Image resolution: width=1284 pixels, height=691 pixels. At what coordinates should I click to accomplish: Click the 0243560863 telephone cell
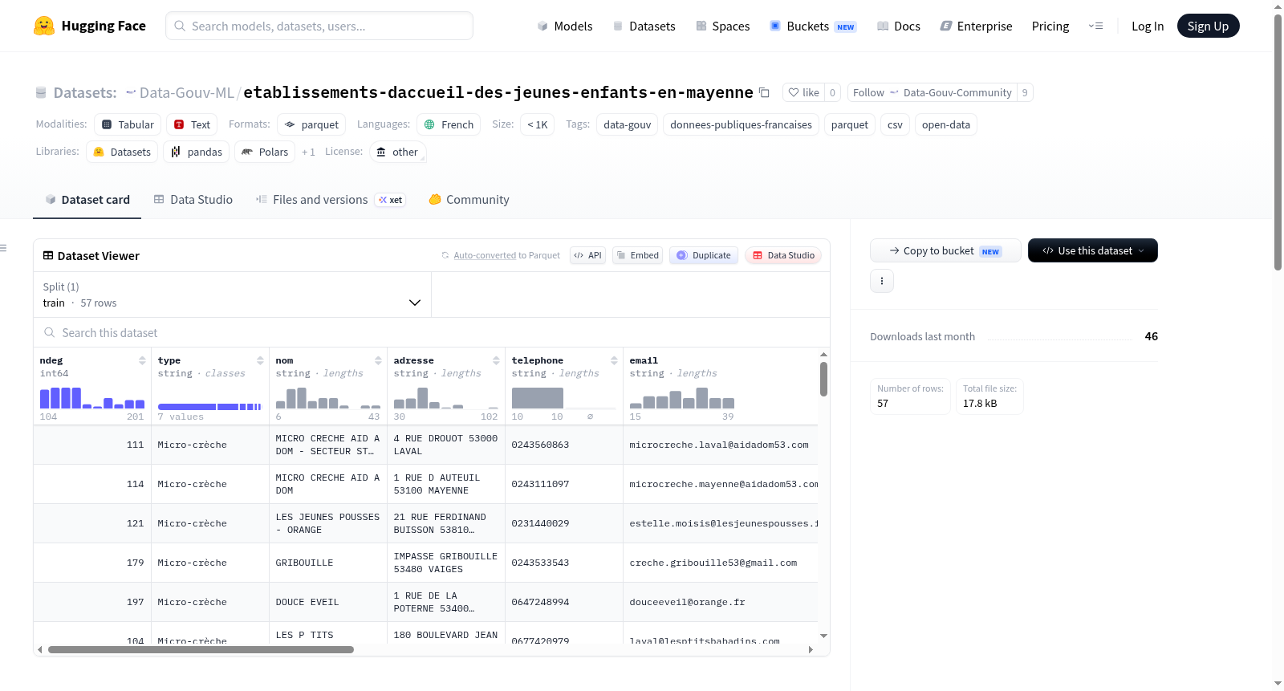tap(564, 445)
